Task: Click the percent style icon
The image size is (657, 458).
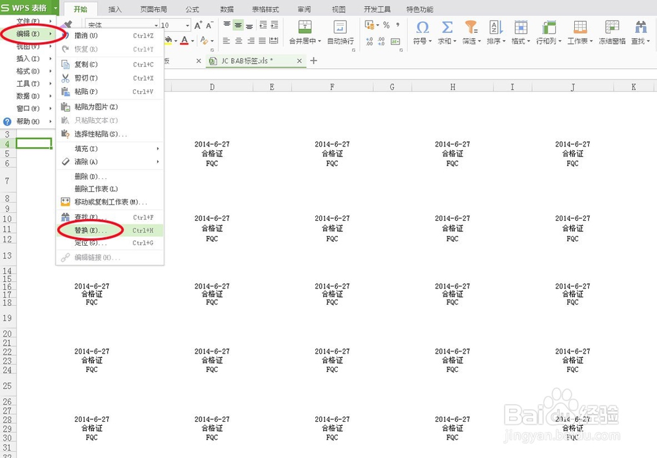Action: tap(386, 25)
